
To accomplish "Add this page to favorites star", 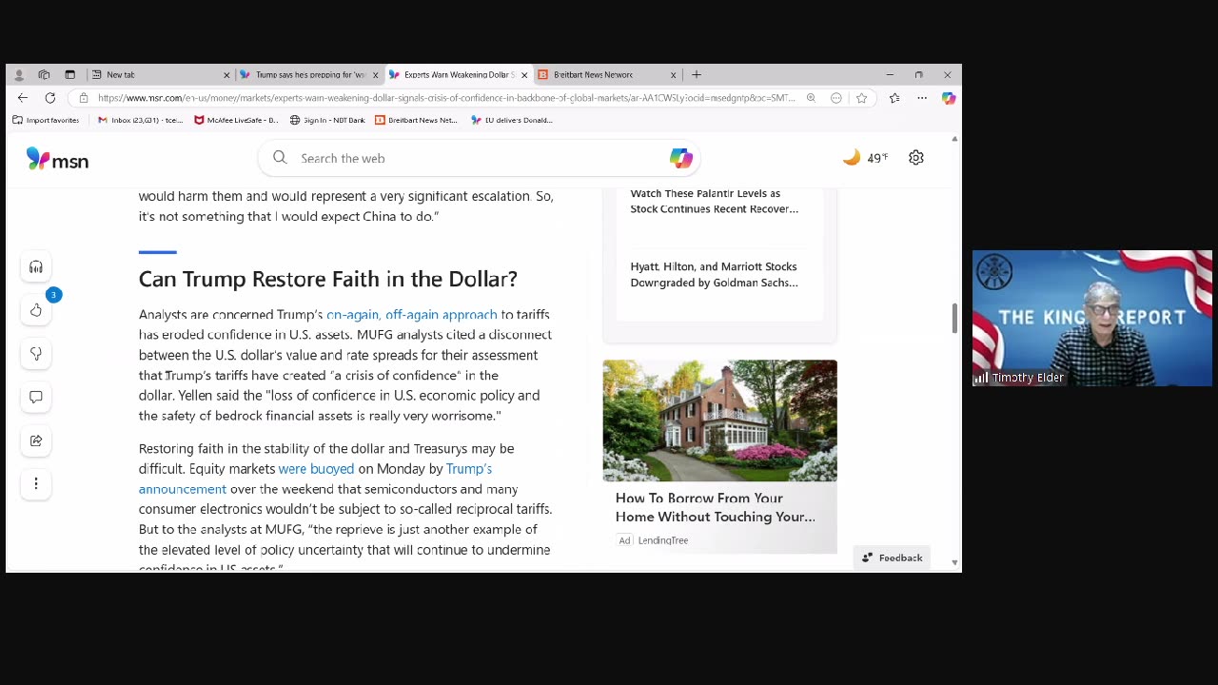I will coord(861,98).
